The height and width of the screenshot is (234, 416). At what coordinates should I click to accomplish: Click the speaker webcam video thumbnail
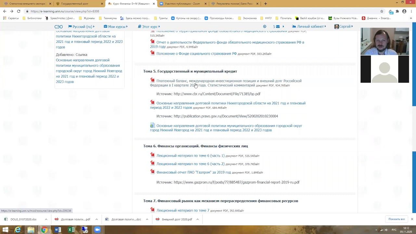point(384,41)
